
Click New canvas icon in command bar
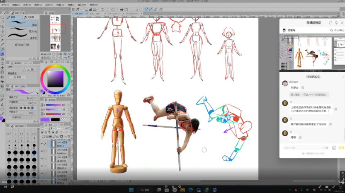(86, 10)
